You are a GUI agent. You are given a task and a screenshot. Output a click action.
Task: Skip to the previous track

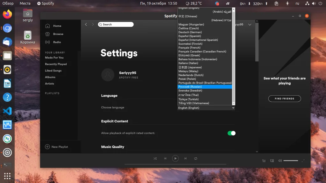(x=165, y=159)
